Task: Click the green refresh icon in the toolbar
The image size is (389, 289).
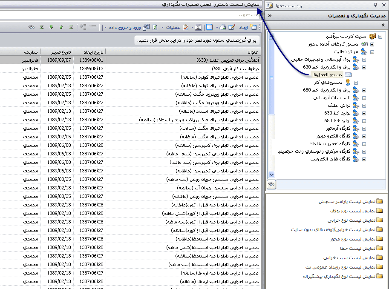Action: [155, 27]
